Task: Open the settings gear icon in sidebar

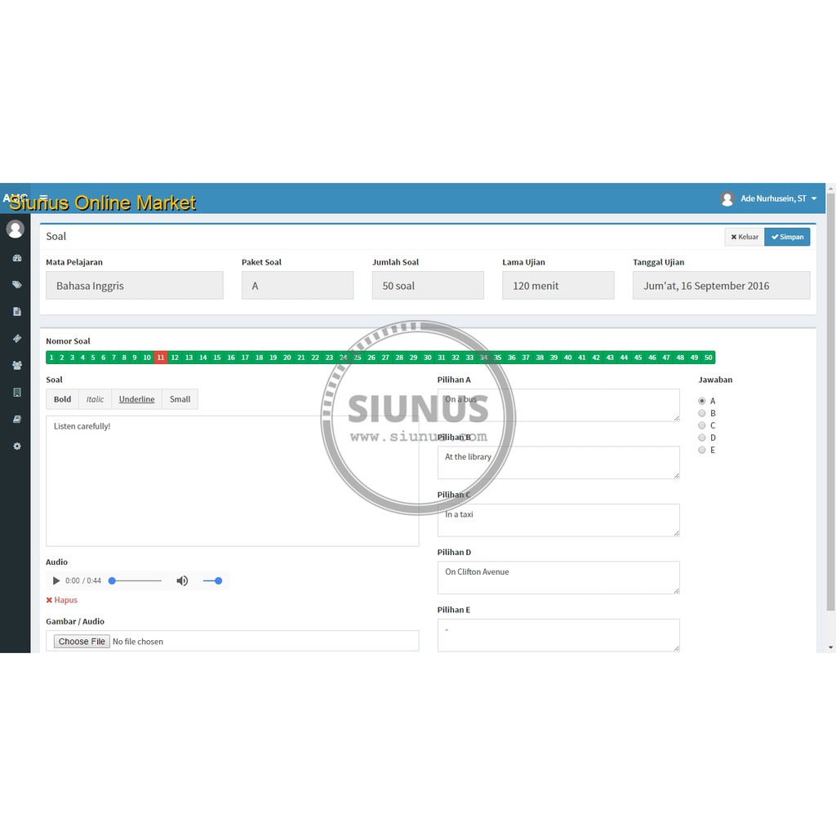Action: (x=17, y=446)
